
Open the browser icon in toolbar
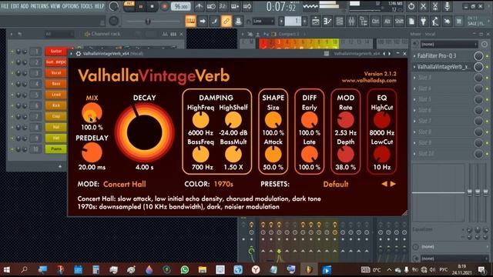coord(363,21)
